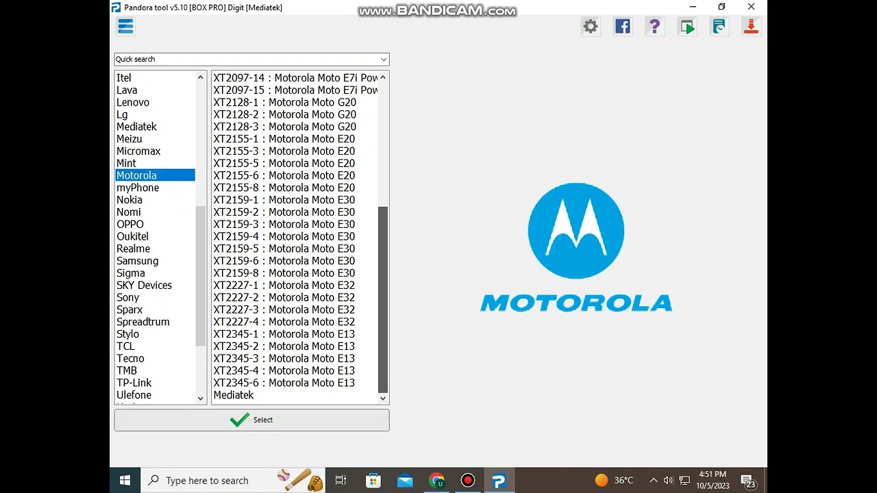Click the refresh document icon

point(719,27)
